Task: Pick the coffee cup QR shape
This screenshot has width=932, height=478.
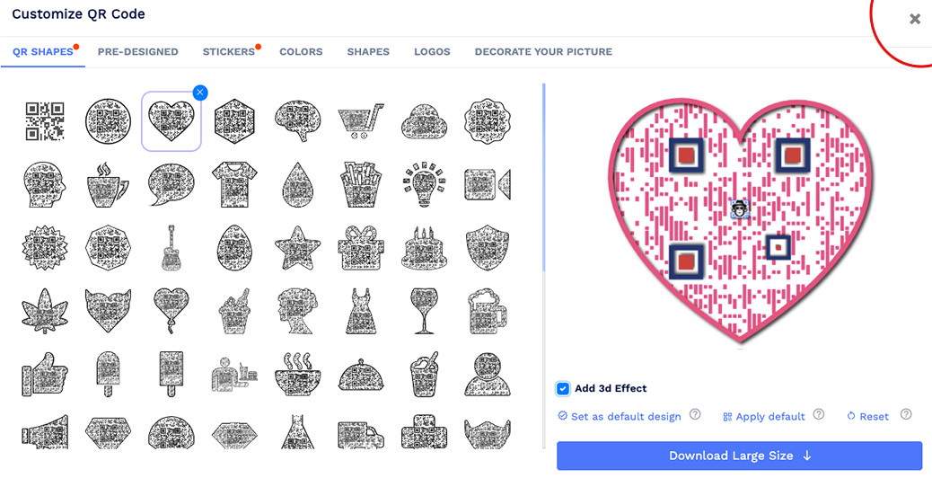Action: click(108, 183)
